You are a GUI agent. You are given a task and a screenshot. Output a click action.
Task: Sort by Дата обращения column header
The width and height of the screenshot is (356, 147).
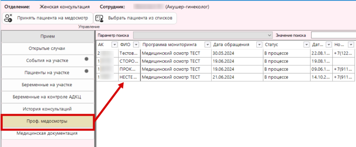click(x=231, y=45)
